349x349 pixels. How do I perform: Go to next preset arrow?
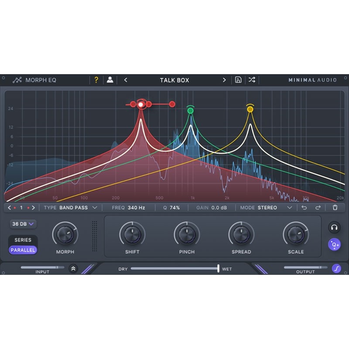pos(224,80)
